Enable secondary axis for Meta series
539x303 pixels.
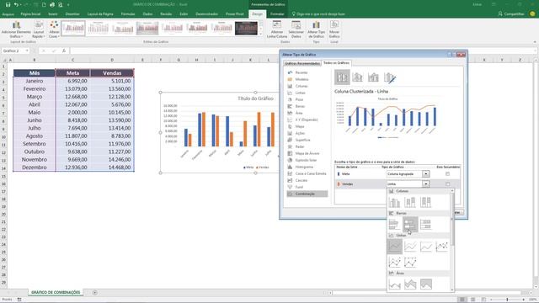pyautogui.click(x=447, y=174)
